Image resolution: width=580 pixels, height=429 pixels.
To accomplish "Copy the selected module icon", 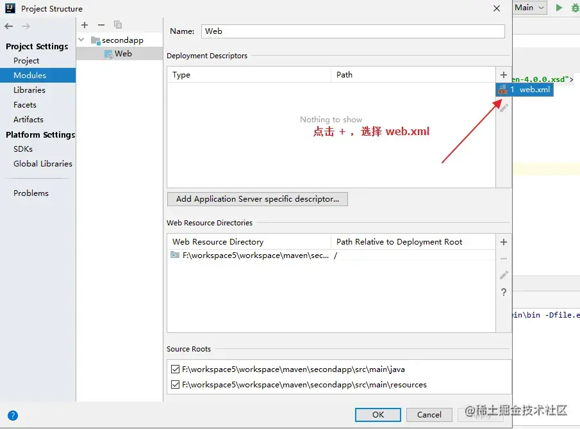I will (118, 25).
